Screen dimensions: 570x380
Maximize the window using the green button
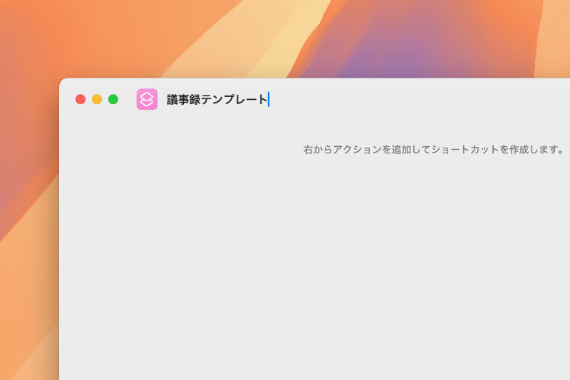113,99
